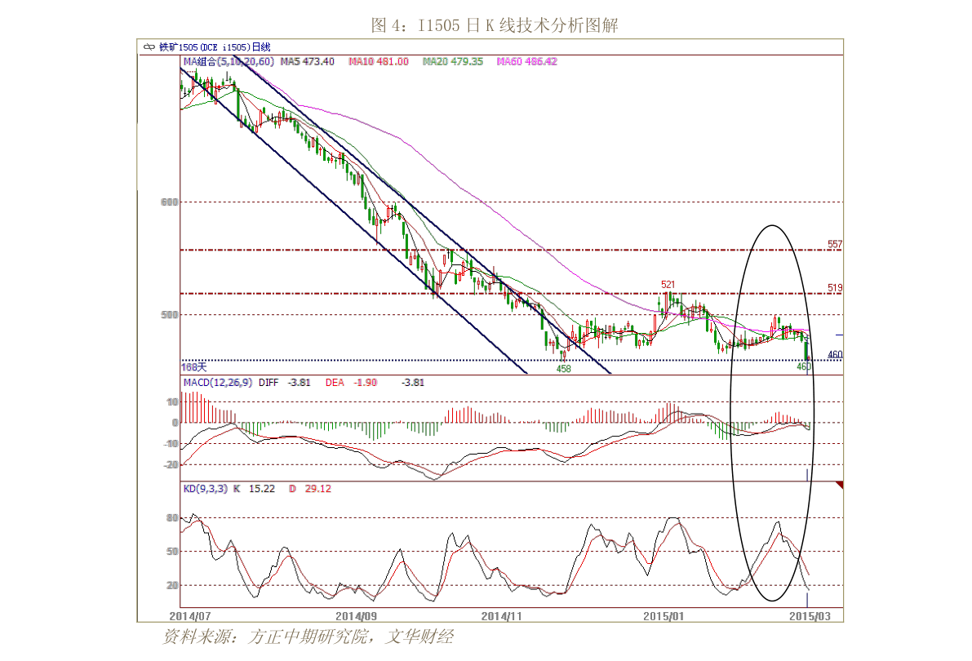The width and height of the screenshot is (972, 661).
Task: Click the MA10 481.00 legend value
Action: (378, 61)
